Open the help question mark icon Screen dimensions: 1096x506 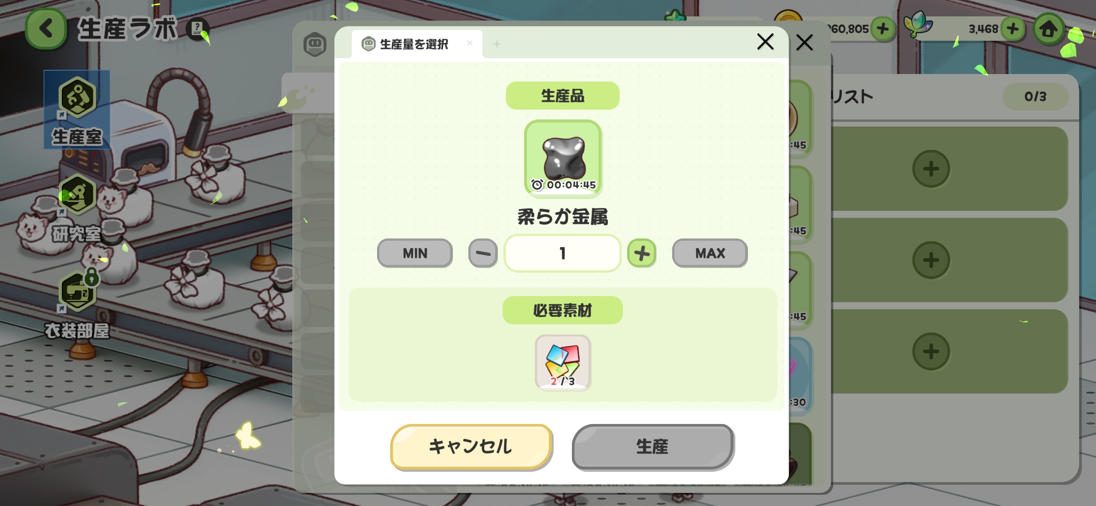point(197,28)
